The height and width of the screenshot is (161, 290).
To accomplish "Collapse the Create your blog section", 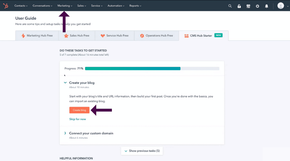I will (x=65, y=83).
